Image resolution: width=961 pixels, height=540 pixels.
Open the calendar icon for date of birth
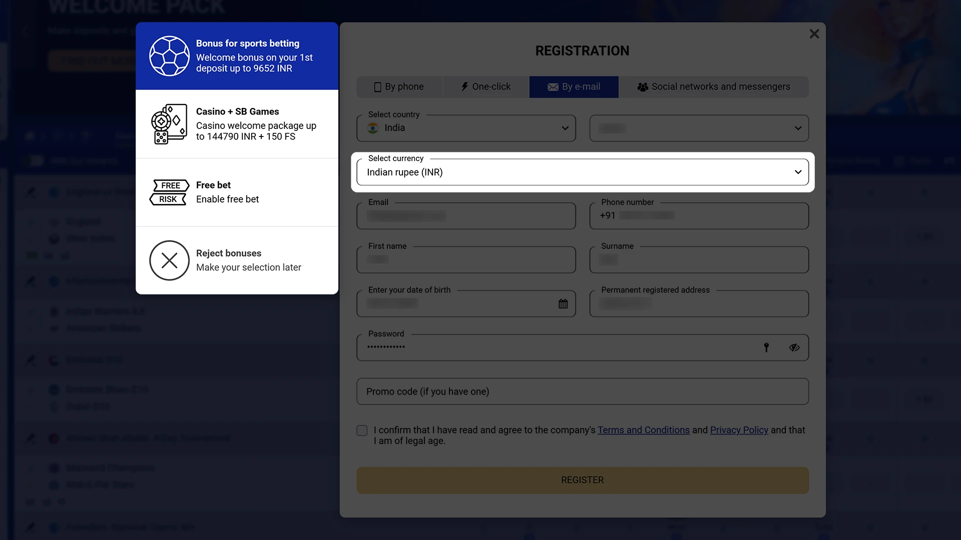(563, 303)
